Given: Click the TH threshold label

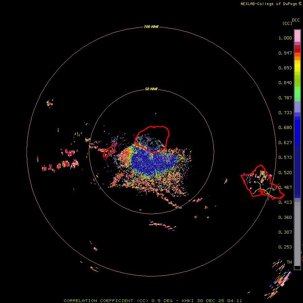Looking at the screenshot, I should (289, 262).
